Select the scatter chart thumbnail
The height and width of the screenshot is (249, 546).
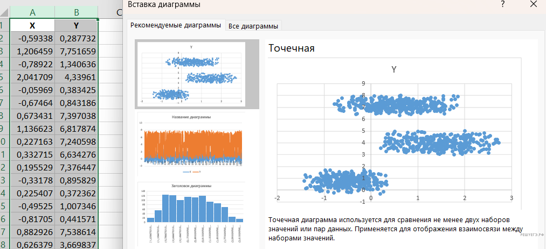click(x=191, y=75)
